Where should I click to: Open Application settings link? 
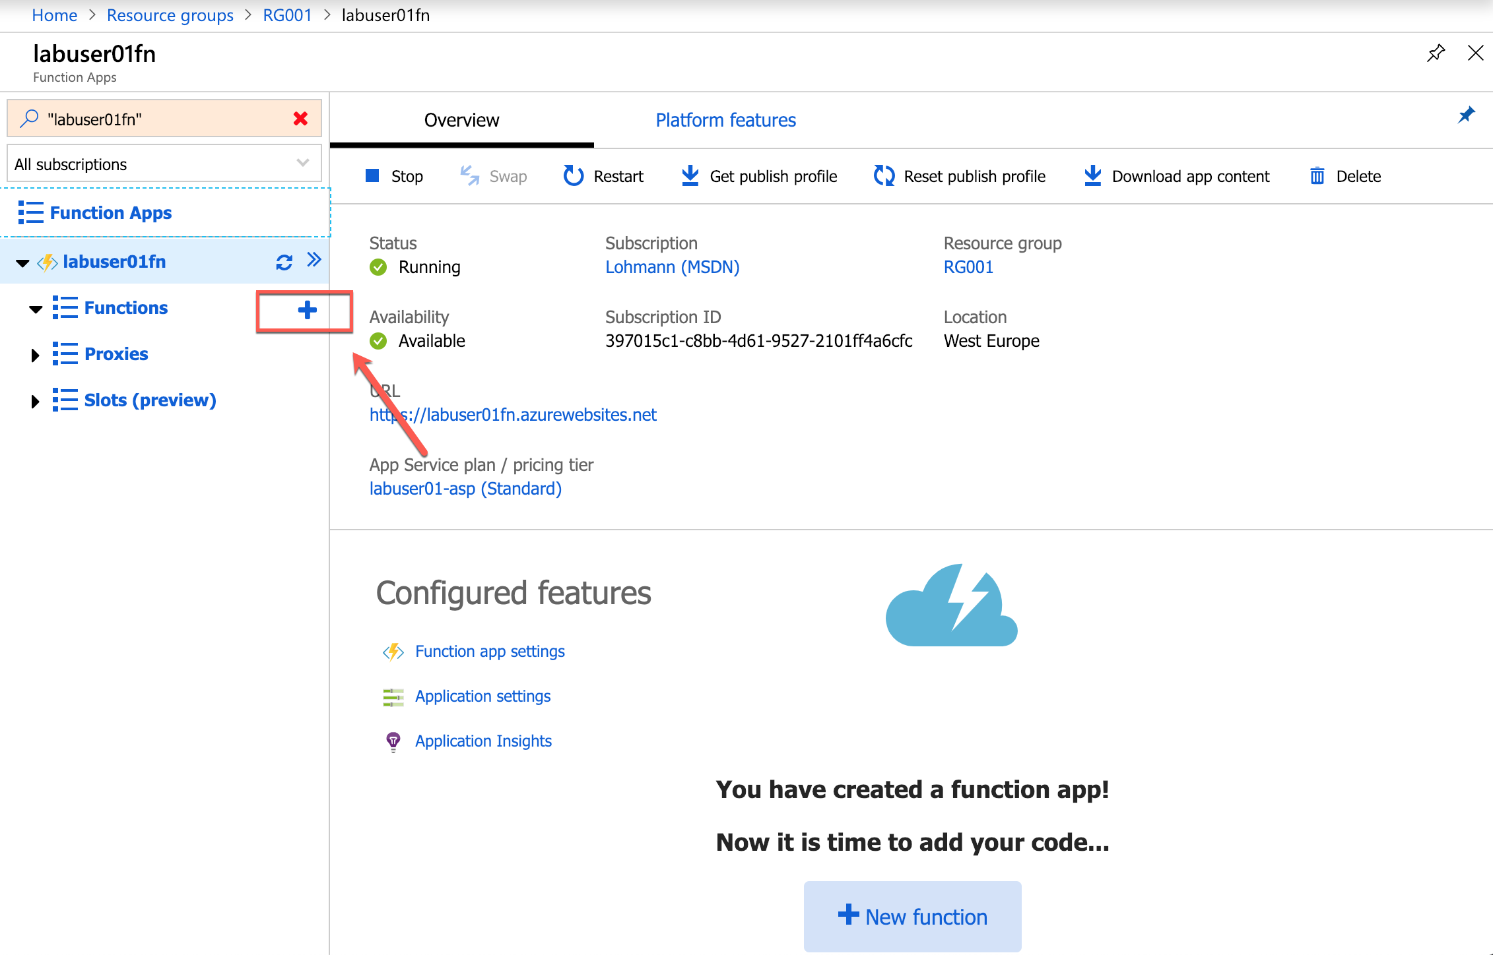482,696
